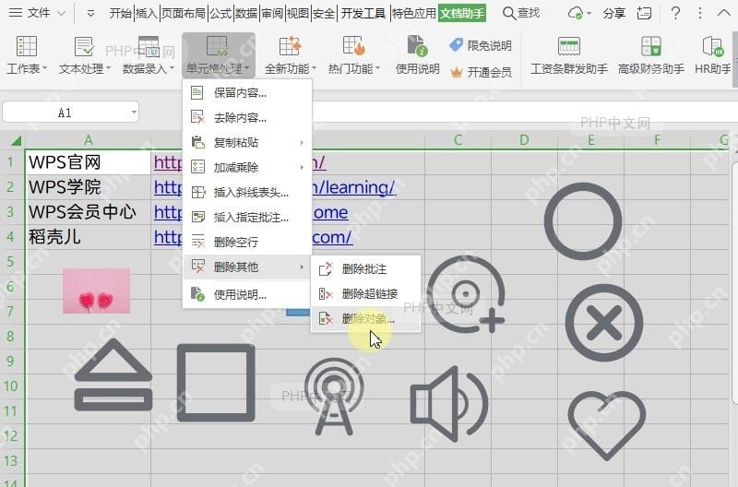Select cell containing WPS会员中心

point(88,212)
